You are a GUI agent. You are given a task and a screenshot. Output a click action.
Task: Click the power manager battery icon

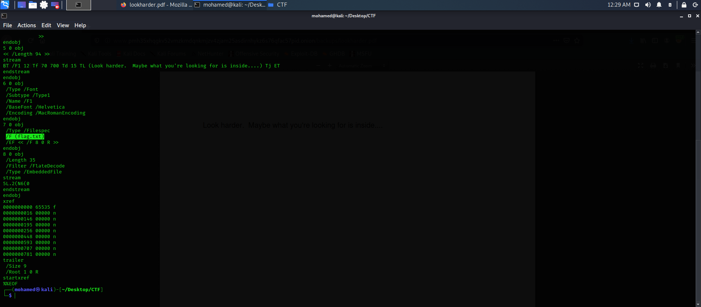point(670,5)
